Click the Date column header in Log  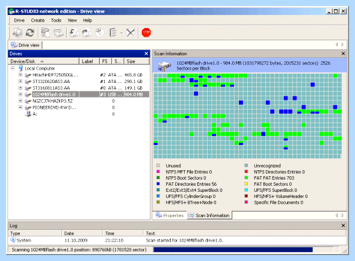point(82,233)
